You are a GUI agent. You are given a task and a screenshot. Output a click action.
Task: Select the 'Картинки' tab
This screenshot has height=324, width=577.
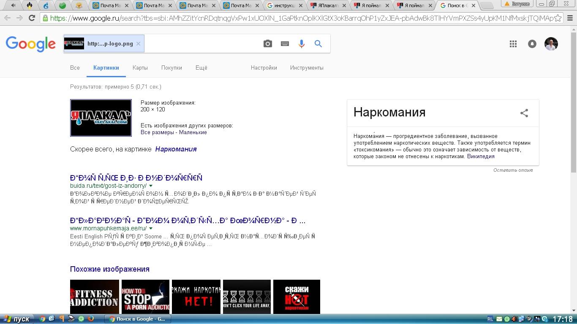click(x=106, y=67)
